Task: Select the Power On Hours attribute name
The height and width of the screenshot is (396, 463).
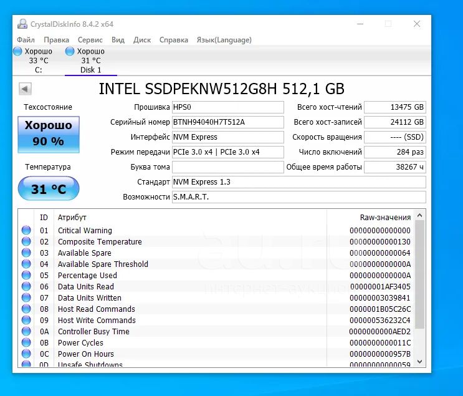Action: point(85,354)
